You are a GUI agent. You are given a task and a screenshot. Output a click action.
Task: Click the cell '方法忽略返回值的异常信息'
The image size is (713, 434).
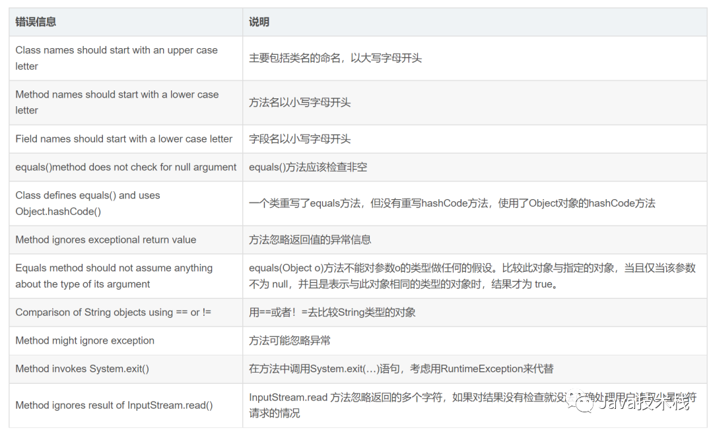pyautogui.click(x=475, y=239)
